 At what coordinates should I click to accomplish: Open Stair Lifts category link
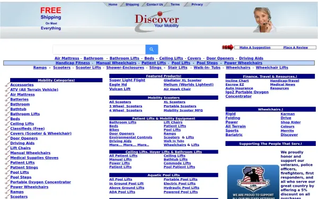(x=178, y=67)
